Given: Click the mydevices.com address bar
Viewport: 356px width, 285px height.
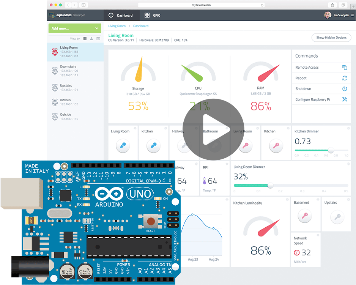Looking at the screenshot, I should point(201,5).
